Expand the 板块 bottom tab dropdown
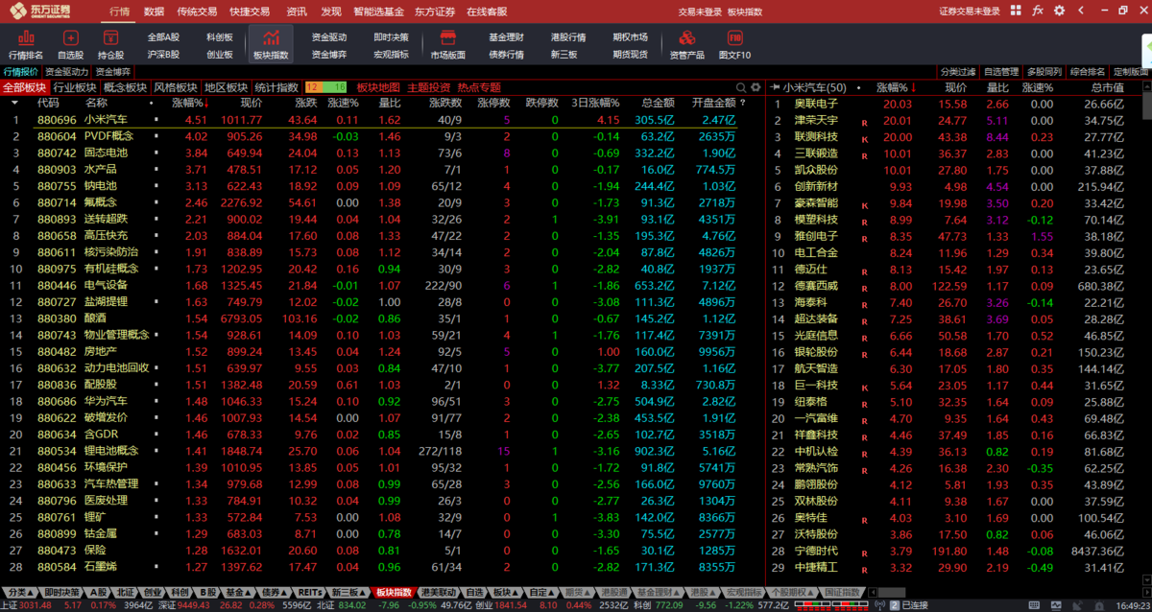1152x612 pixels. [x=516, y=593]
